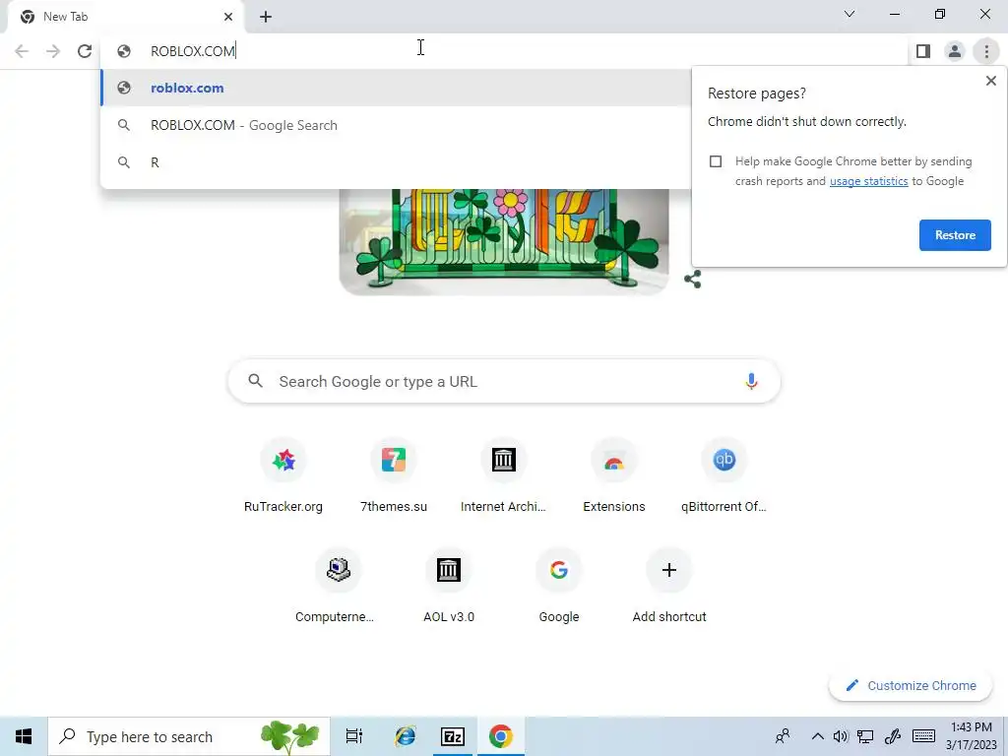The height and width of the screenshot is (756, 1008).
Task: Click Add shortcut tile
Action: tap(669, 587)
